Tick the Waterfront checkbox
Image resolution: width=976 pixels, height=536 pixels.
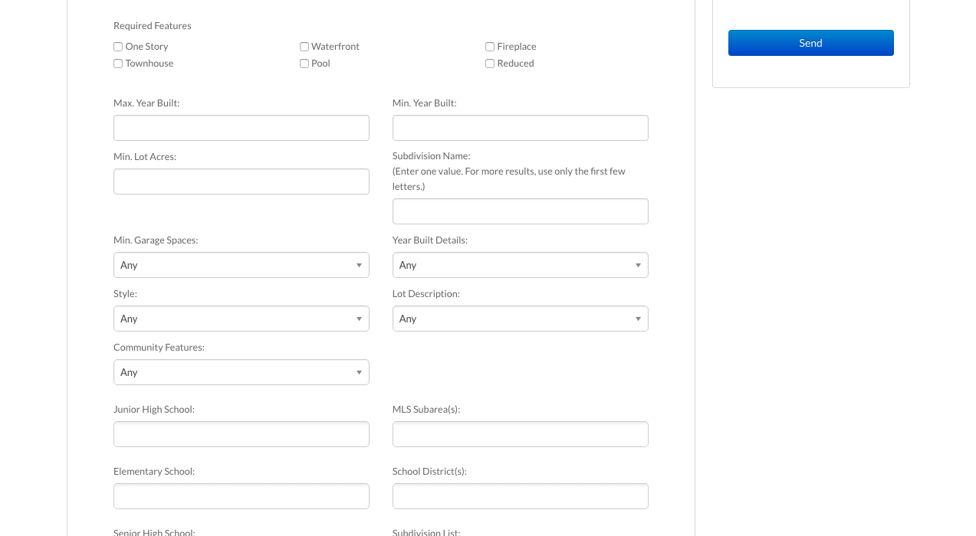coord(304,47)
